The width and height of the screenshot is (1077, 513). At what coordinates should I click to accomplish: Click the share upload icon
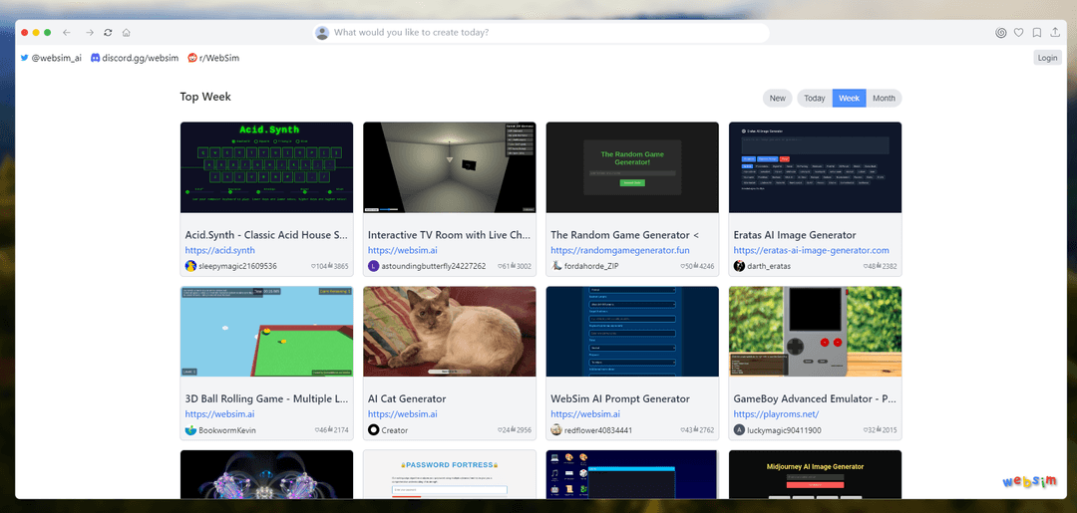(x=1055, y=32)
